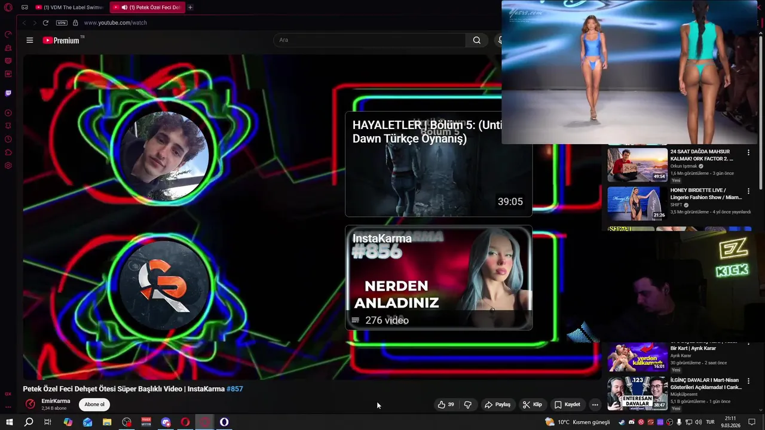This screenshot has height=430, width=765.
Task: Open EmirKarma channel avatar
Action: coord(30,404)
